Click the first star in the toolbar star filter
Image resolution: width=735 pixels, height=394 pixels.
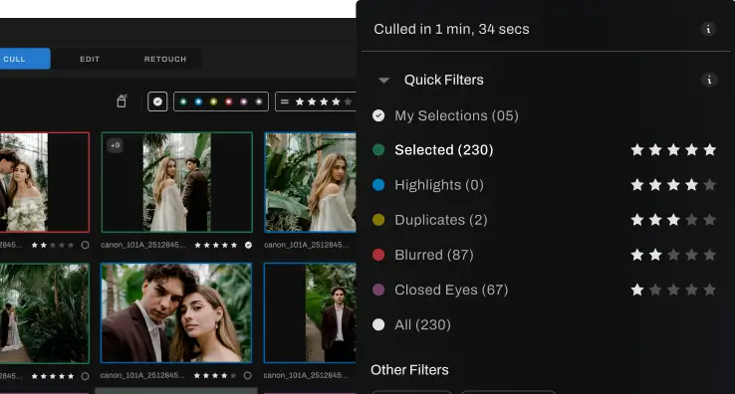(x=300, y=101)
